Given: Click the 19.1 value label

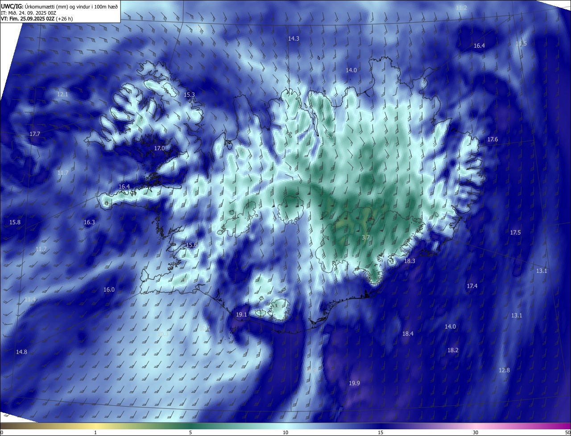Looking at the screenshot, I should pos(241,315).
